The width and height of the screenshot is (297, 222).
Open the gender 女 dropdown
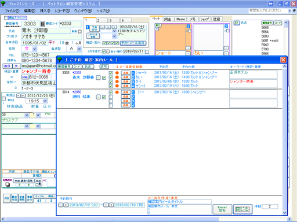[34, 49]
